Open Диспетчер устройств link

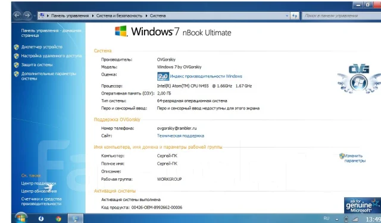[42, 47]
